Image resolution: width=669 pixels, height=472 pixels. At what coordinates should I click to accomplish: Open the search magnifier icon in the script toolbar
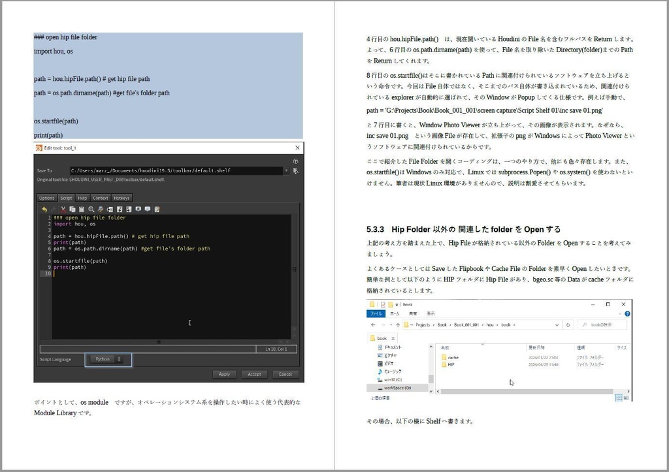click(91, 209)
